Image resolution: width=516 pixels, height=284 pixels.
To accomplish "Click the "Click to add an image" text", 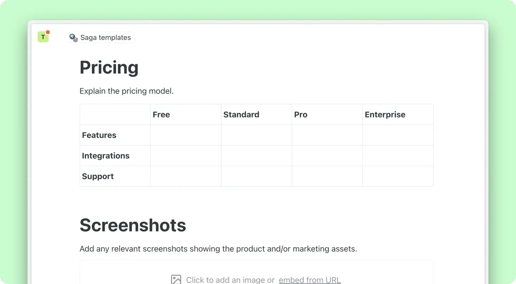I will 230,280.
